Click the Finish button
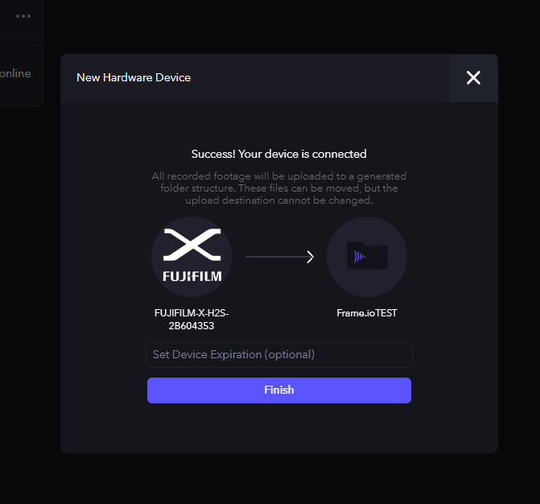 [279, 390]
